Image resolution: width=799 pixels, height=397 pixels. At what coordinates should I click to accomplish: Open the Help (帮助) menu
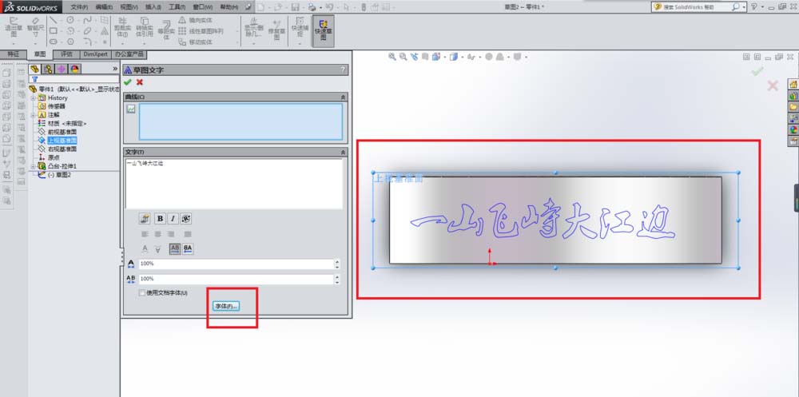(229, 7)
